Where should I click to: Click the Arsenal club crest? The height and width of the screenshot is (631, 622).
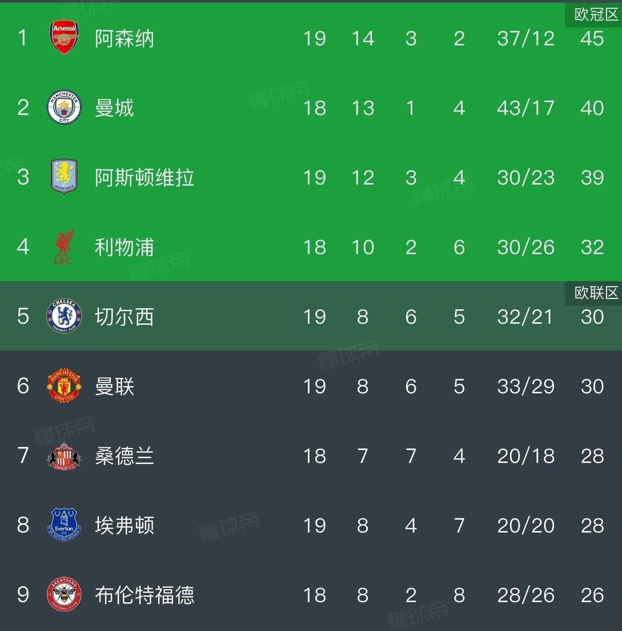[64, 38]
